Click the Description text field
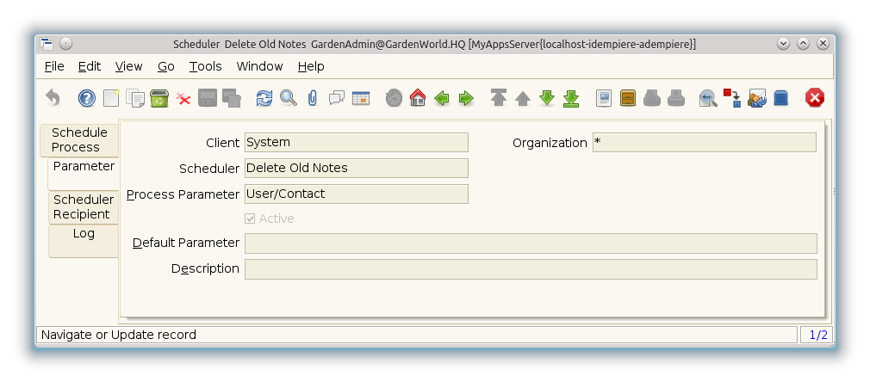Viewport: 870px width, 382px height. (530, 269)
